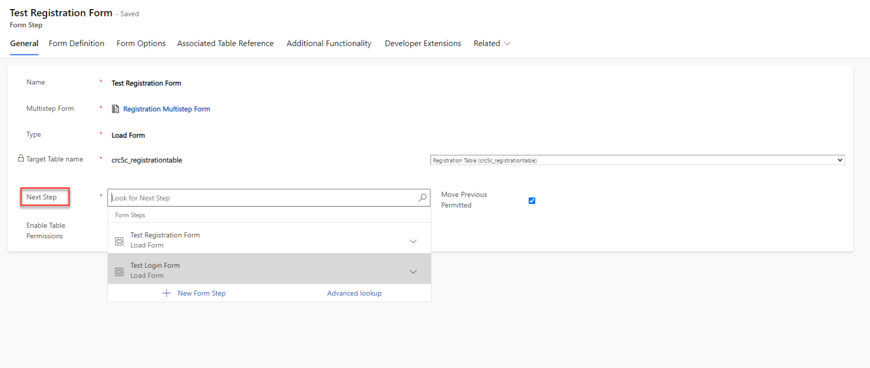The height and width of the screenshot is (368, 870).
Task: Click the lock icon beside Target Table name
Action: [21, 159]
